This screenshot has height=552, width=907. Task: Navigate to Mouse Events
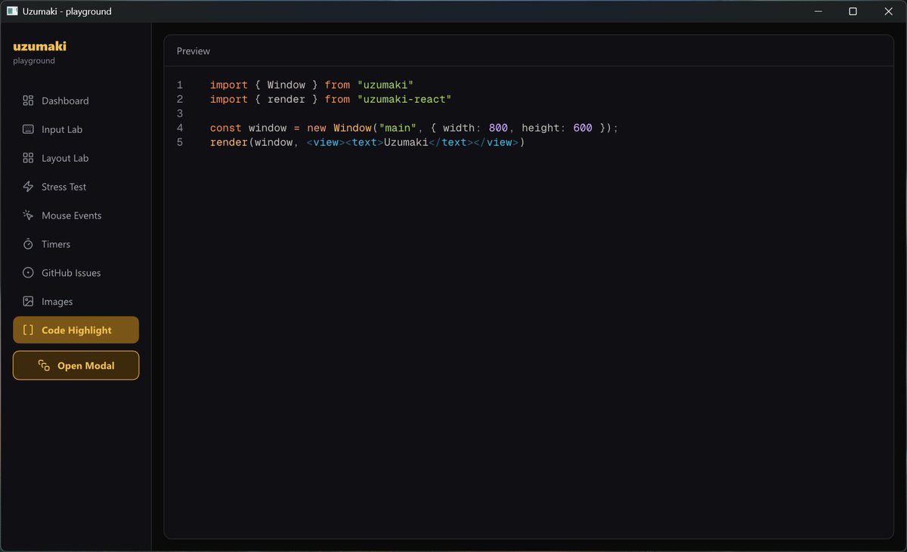[x=76, y=216]
